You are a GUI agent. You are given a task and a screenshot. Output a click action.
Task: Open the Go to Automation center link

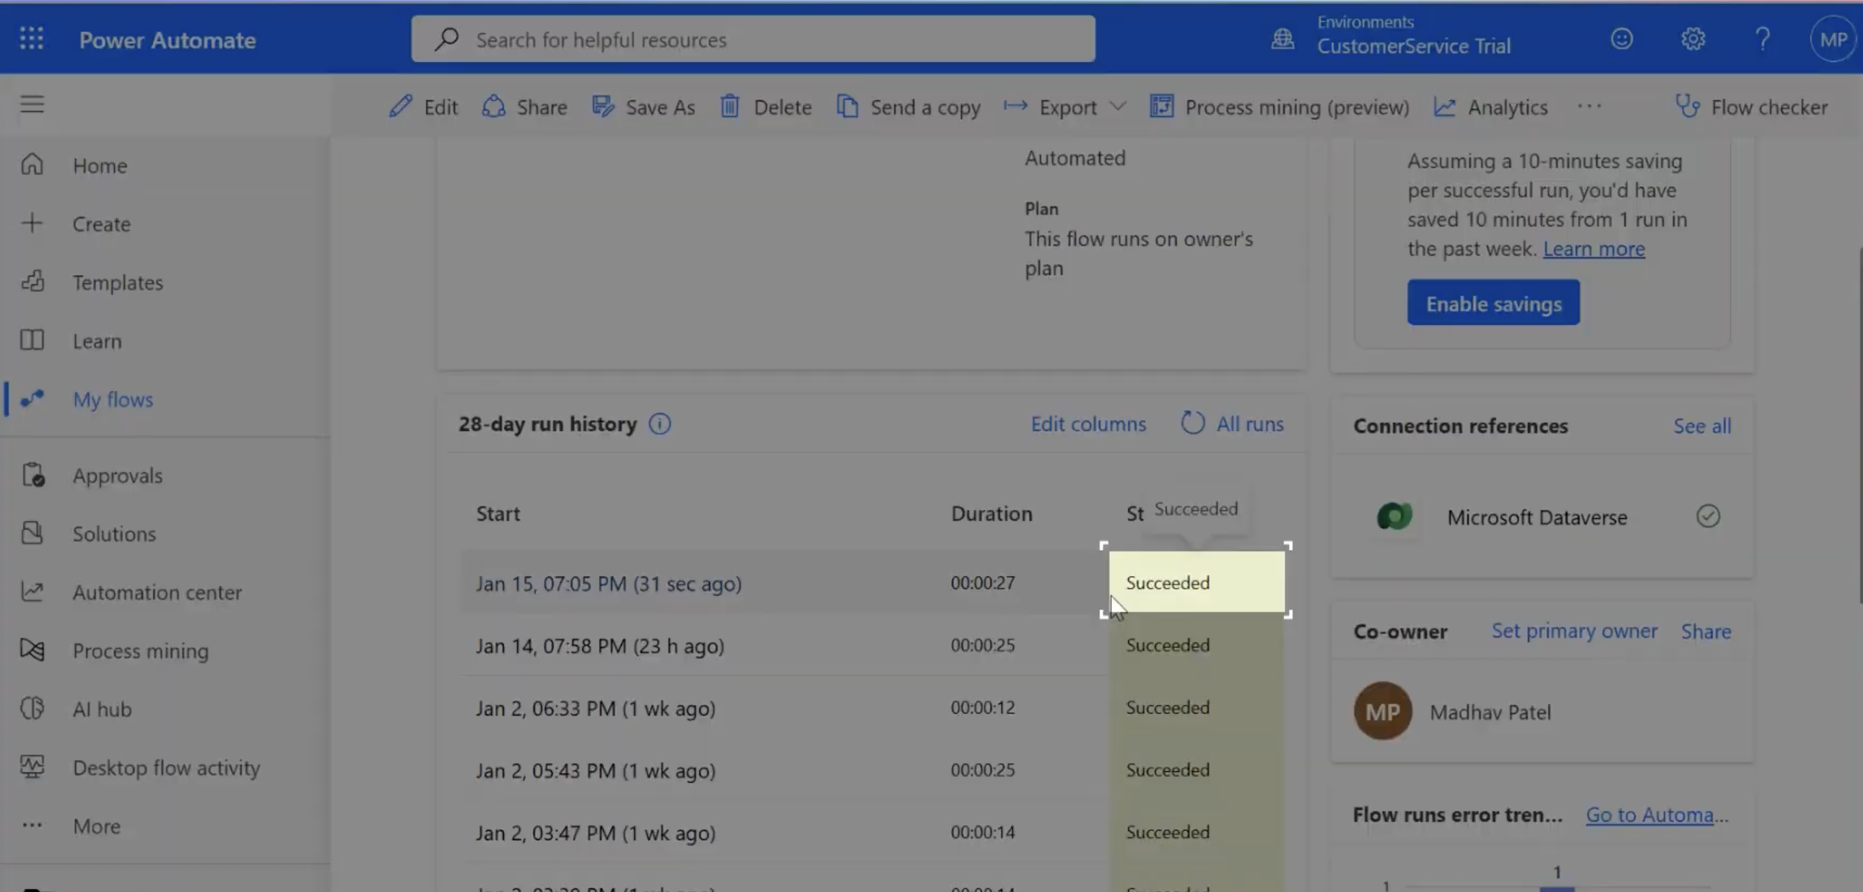(x=1657, y=815)
